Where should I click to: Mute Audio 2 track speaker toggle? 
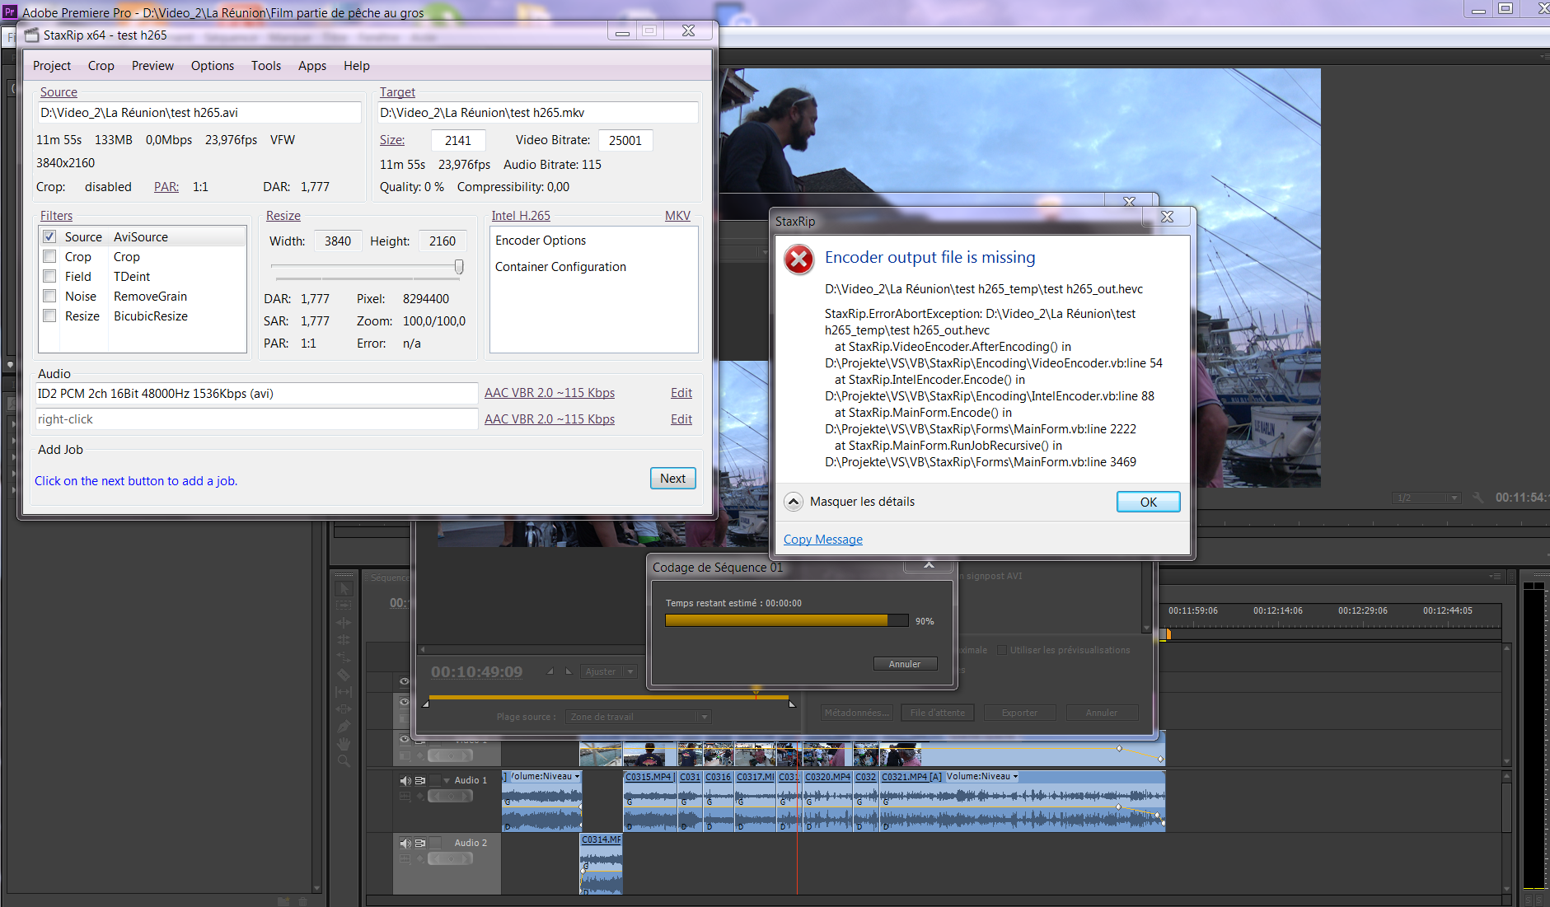(405, 843)
